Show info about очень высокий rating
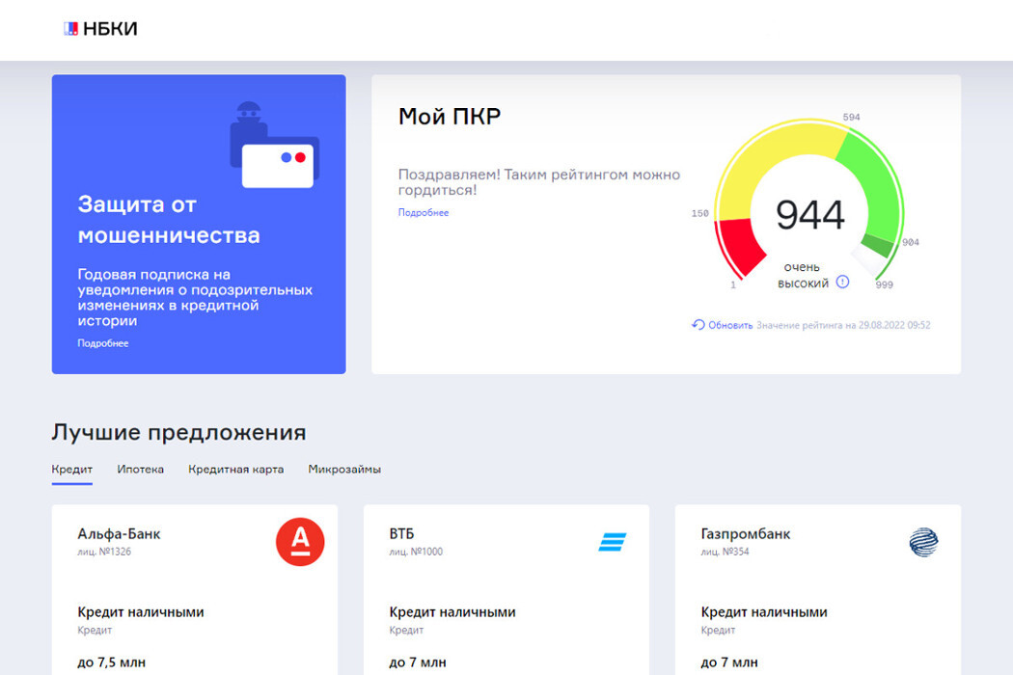1013x675 pixels. click(x=842, y=282)
